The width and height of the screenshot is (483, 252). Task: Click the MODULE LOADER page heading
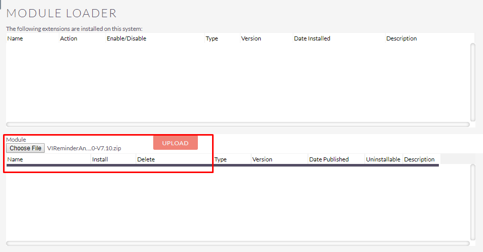[61, 13]
